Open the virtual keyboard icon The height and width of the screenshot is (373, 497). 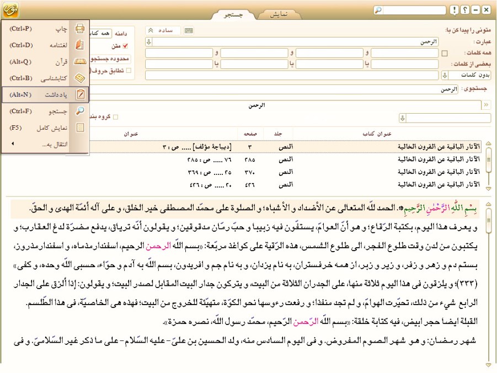pos(189,30)
